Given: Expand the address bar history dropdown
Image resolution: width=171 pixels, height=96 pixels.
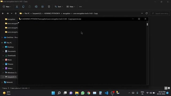Looking at the screenshot, I should [x=142, y=13].
